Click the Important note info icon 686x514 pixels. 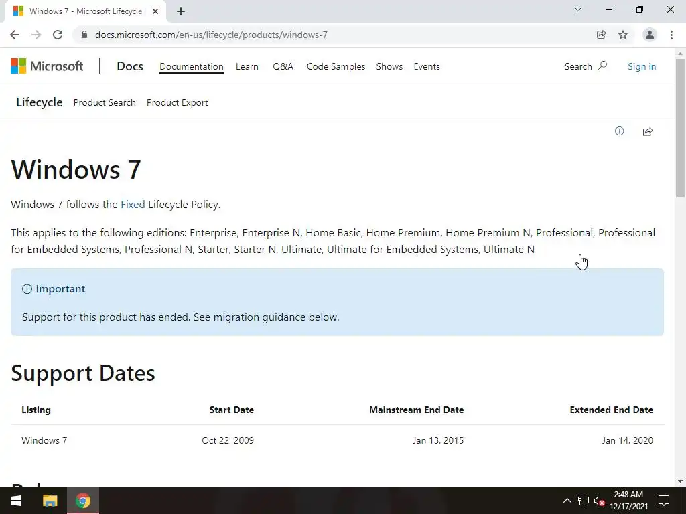(27, 289)
